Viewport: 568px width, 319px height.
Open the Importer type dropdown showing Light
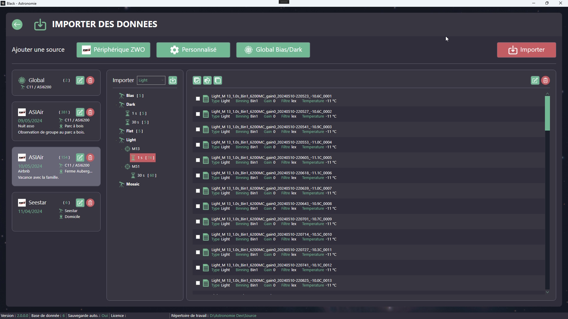point(151,80)
